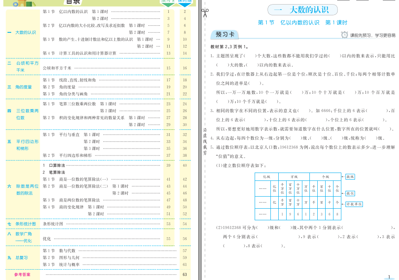The height and width of the screenshot is (280, 399).
Task: Select the heading 一 大数的认识
Action: (x=302, y=10)
